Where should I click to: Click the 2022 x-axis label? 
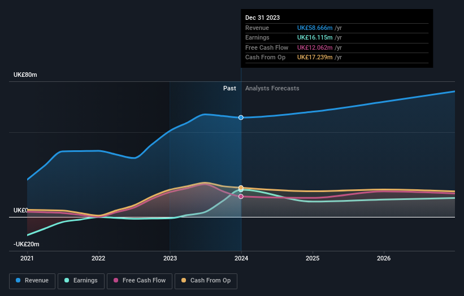click(98, 259)
